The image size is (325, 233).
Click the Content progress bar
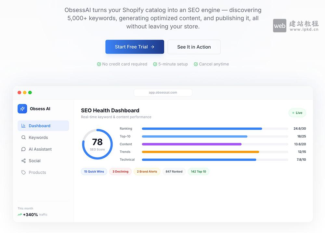(192, 144)
